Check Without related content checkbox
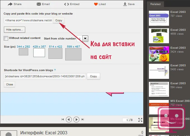 6,38
